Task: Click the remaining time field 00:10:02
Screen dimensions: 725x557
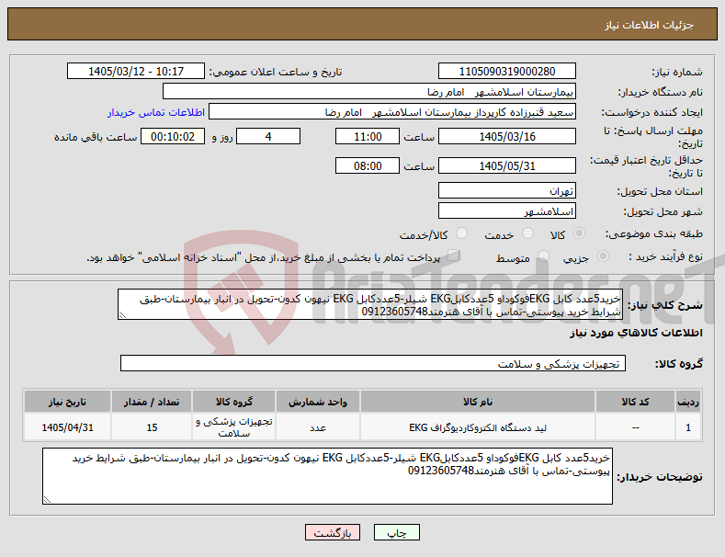Action: click(173, 136)
